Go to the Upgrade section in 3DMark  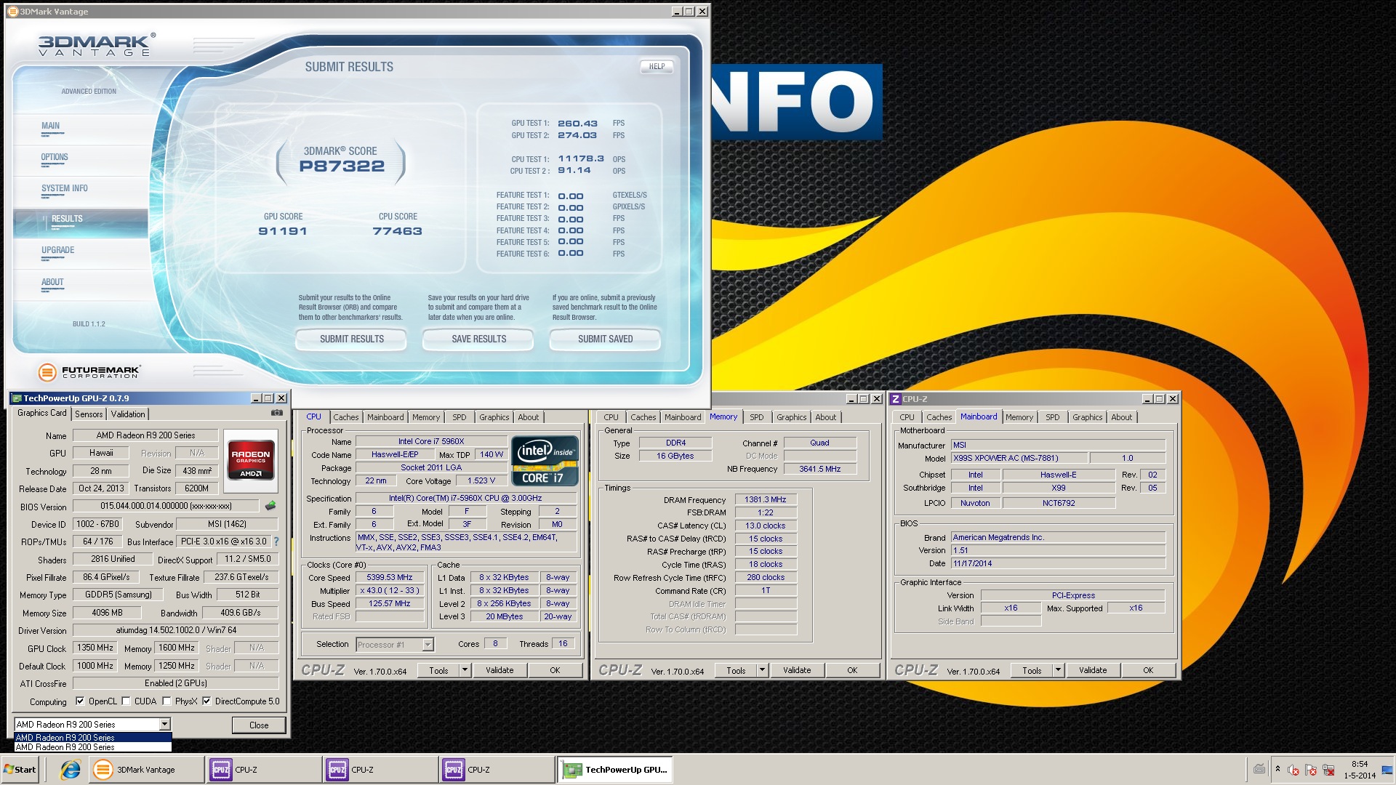click(x=58, y=251)
